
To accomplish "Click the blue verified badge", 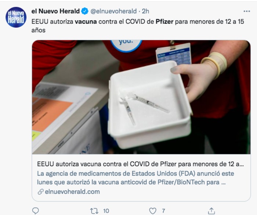I will point(85,11).
